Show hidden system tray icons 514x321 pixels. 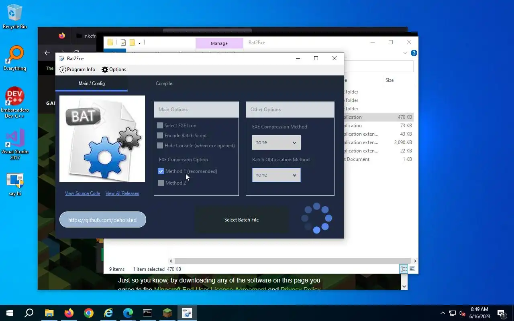click(x=443, y=313)
